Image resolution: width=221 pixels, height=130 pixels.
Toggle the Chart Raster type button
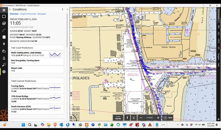(x=118, y=118)
